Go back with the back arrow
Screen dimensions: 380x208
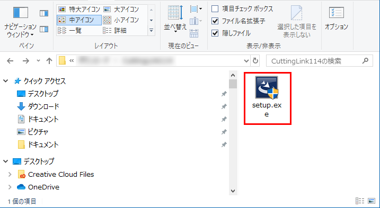10,61
